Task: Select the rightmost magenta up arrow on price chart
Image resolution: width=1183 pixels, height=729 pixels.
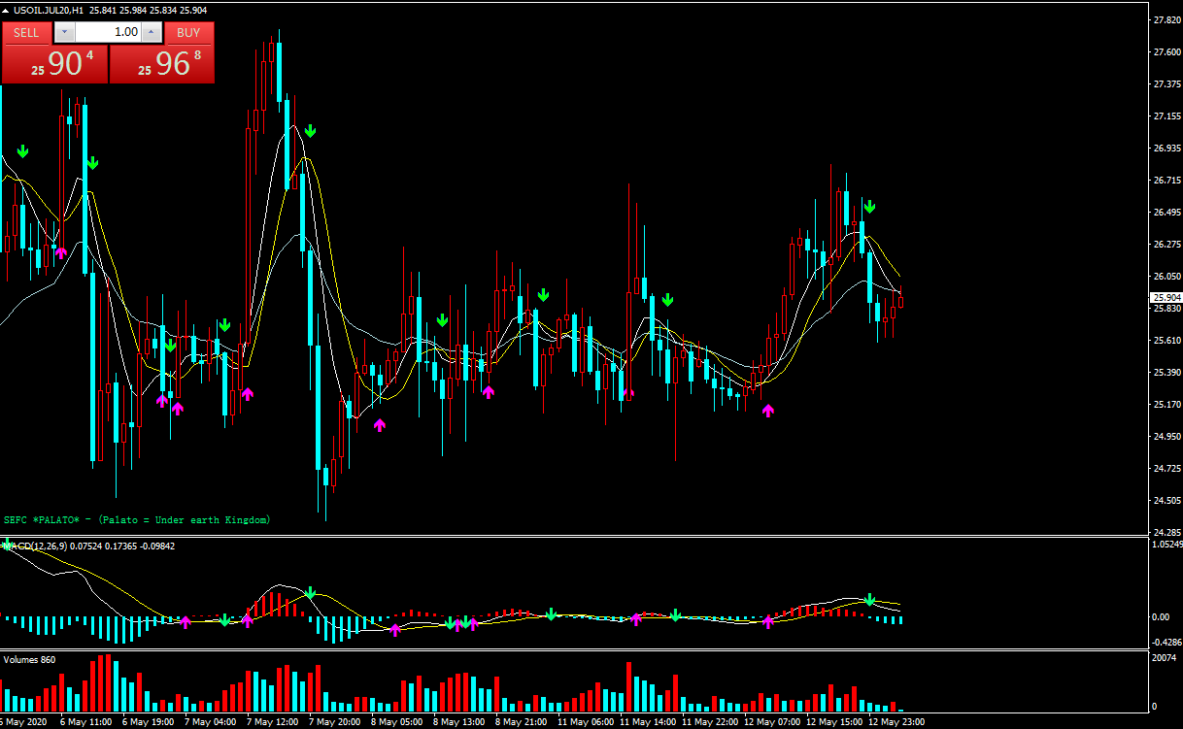Action: pos(768,411)
